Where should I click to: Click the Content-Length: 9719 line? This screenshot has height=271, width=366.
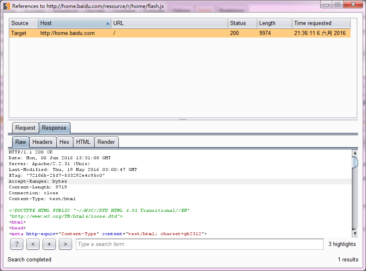tap(38, 187)
